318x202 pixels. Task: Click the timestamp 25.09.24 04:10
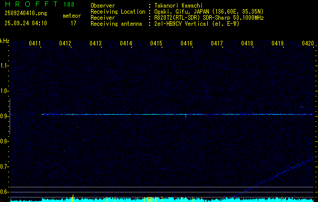[26, 23]
